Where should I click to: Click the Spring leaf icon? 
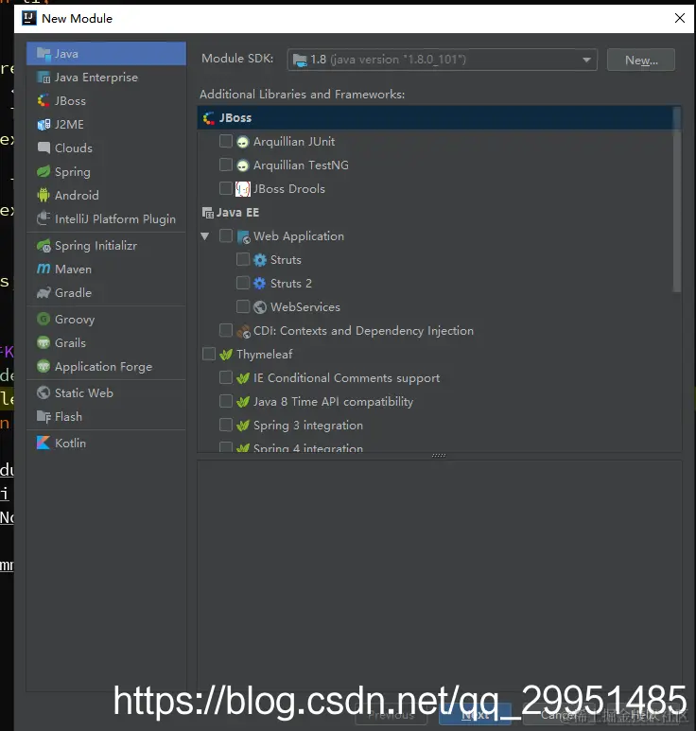[x=43, y=171]
